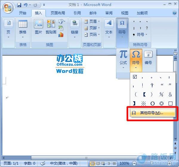179x167 pixels.
Task: Open the 页 pages dropdown button
Action: 8,29
